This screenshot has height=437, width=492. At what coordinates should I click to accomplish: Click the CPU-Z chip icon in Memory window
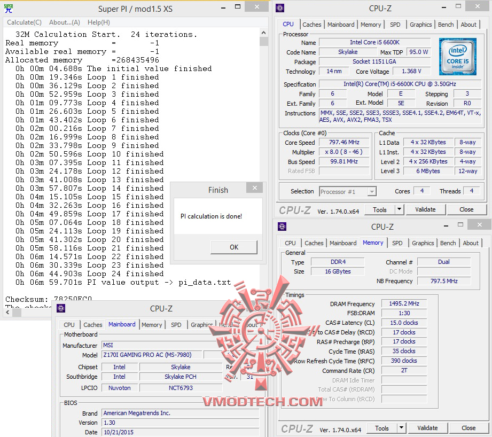282,227
